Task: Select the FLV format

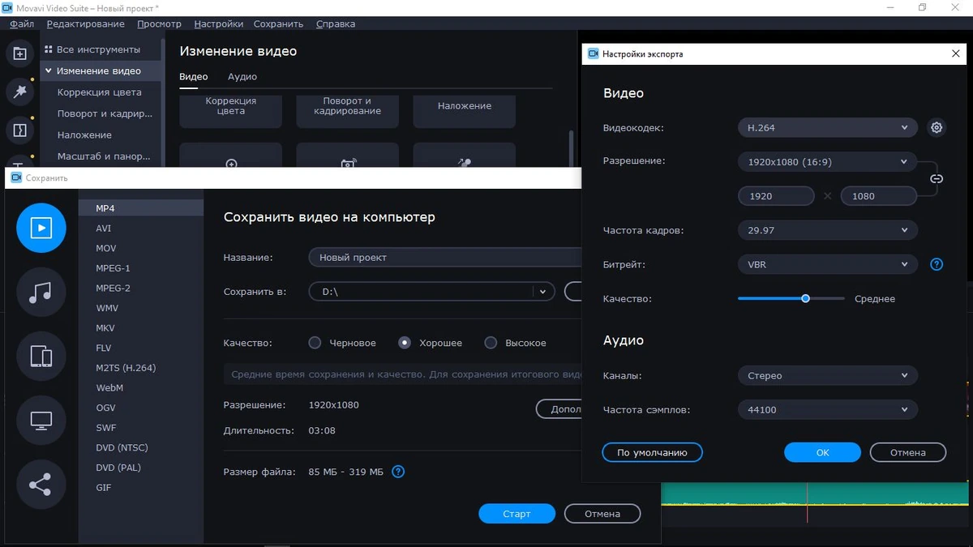Action: pyautogui.click(x=141, y=348)
